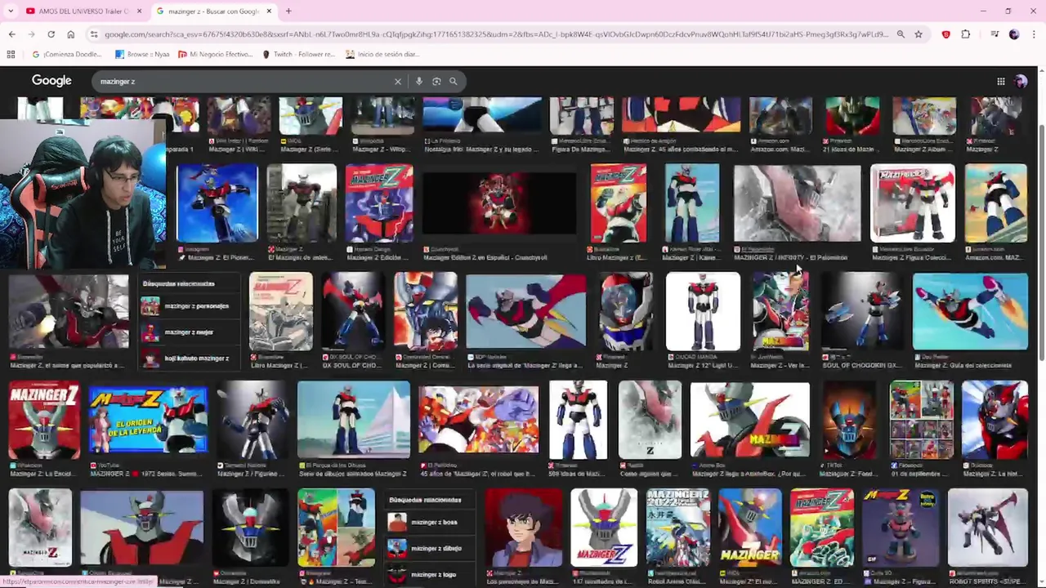Screen dimensions: 1046x588
Task: Click the page vertical scrollbar
Action: [1041, 241]
